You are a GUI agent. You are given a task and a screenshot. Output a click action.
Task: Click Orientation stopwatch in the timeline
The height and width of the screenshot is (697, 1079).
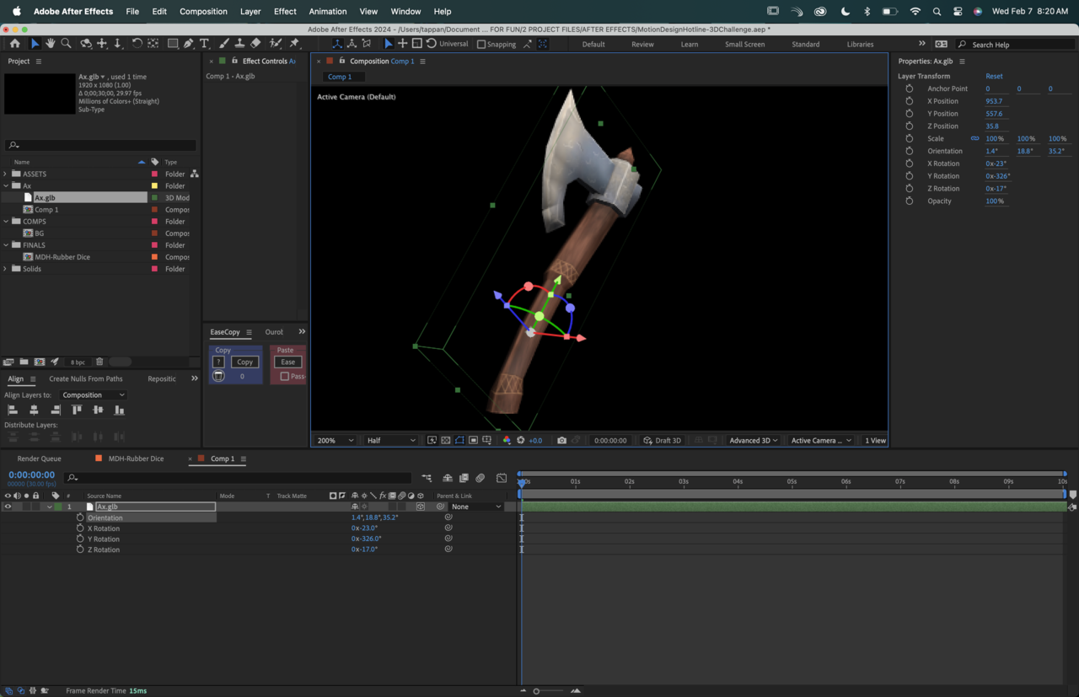click(x=80, y=517)
